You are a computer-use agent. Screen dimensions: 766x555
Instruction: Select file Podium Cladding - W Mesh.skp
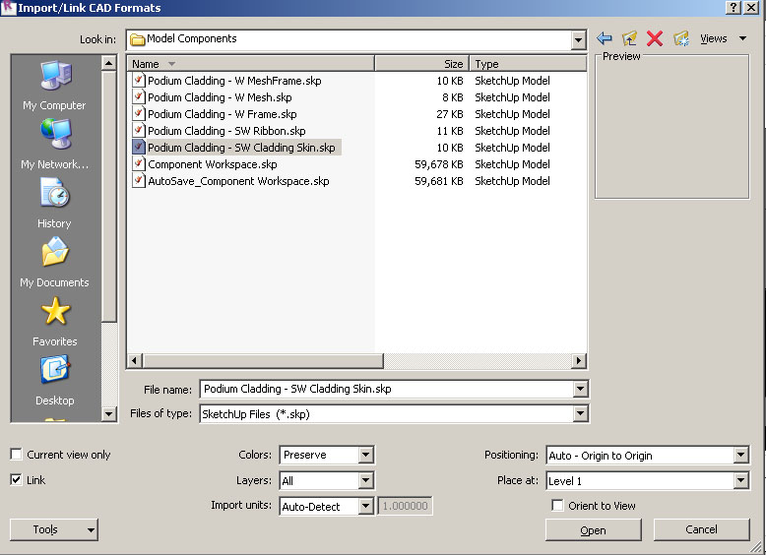pos(220,96)
